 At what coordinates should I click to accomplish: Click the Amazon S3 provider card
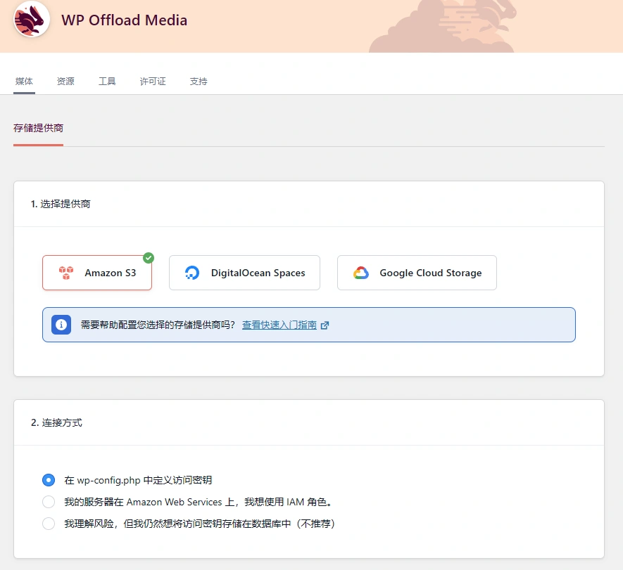tap(96, 272)
